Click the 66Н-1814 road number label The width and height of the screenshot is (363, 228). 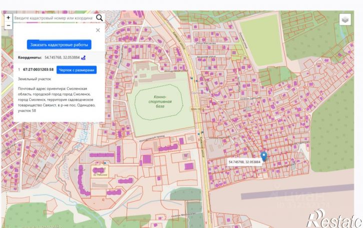(197, 108)
